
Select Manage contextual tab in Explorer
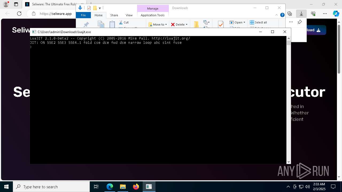(153, 9)
